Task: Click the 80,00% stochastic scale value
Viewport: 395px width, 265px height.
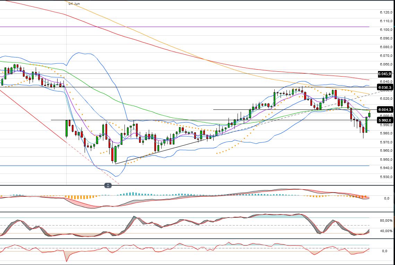Action: pos(386,221)
